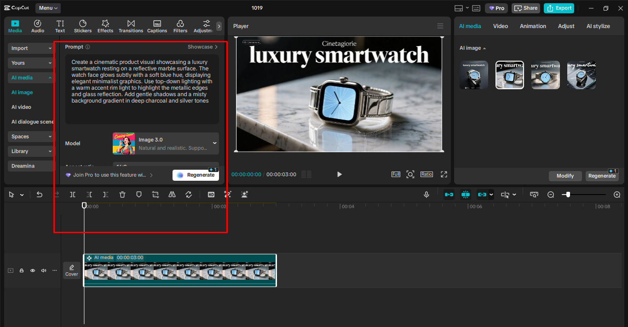Screen dimensions: 628x327
Task: Switch to the Adjust inspector tab
Action: coord(566,26)
